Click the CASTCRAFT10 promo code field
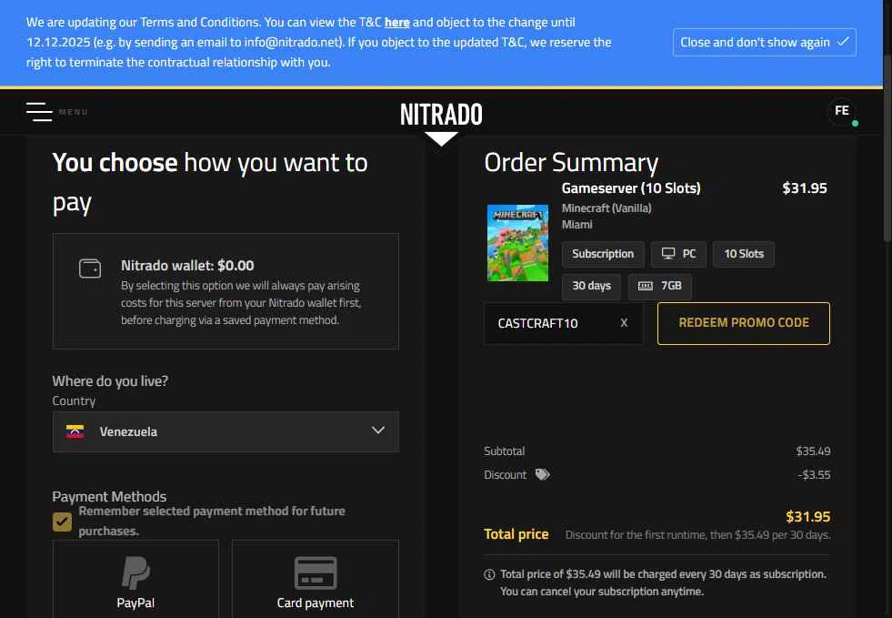 (x=563, y=323)
